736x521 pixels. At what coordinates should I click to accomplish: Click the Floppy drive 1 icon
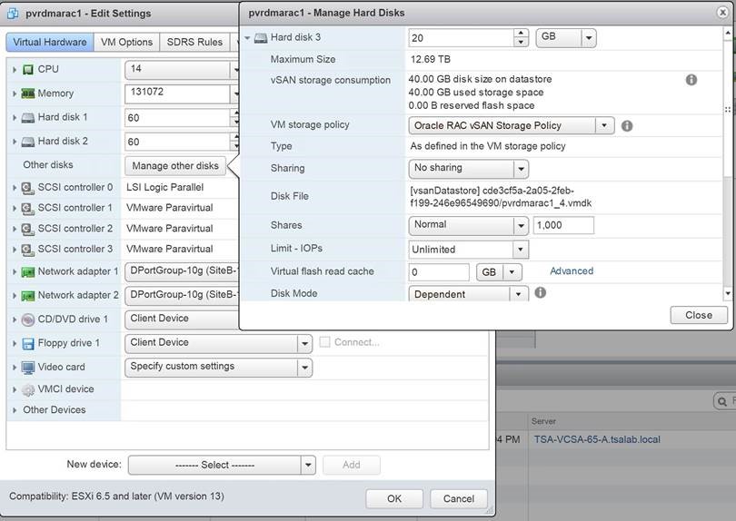point(27,343)
